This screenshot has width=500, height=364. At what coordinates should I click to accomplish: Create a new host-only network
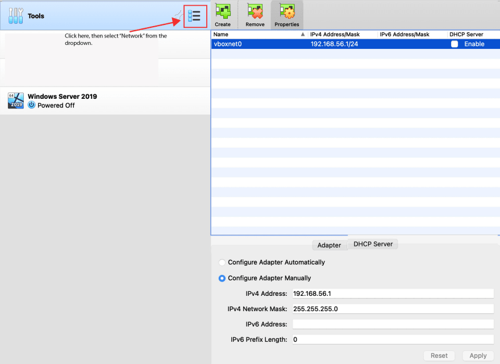pyautogui.click(x=223, y=15)
